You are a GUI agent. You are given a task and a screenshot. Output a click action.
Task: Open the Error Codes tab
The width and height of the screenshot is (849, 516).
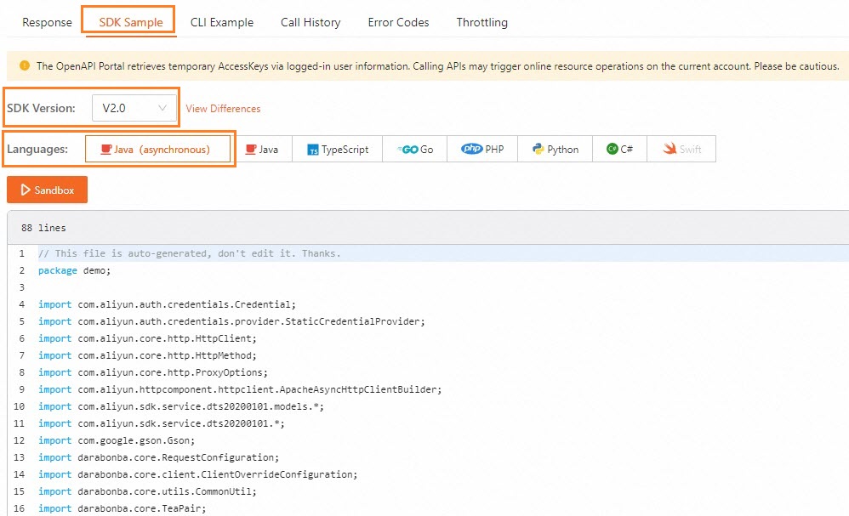click(398, 22)
